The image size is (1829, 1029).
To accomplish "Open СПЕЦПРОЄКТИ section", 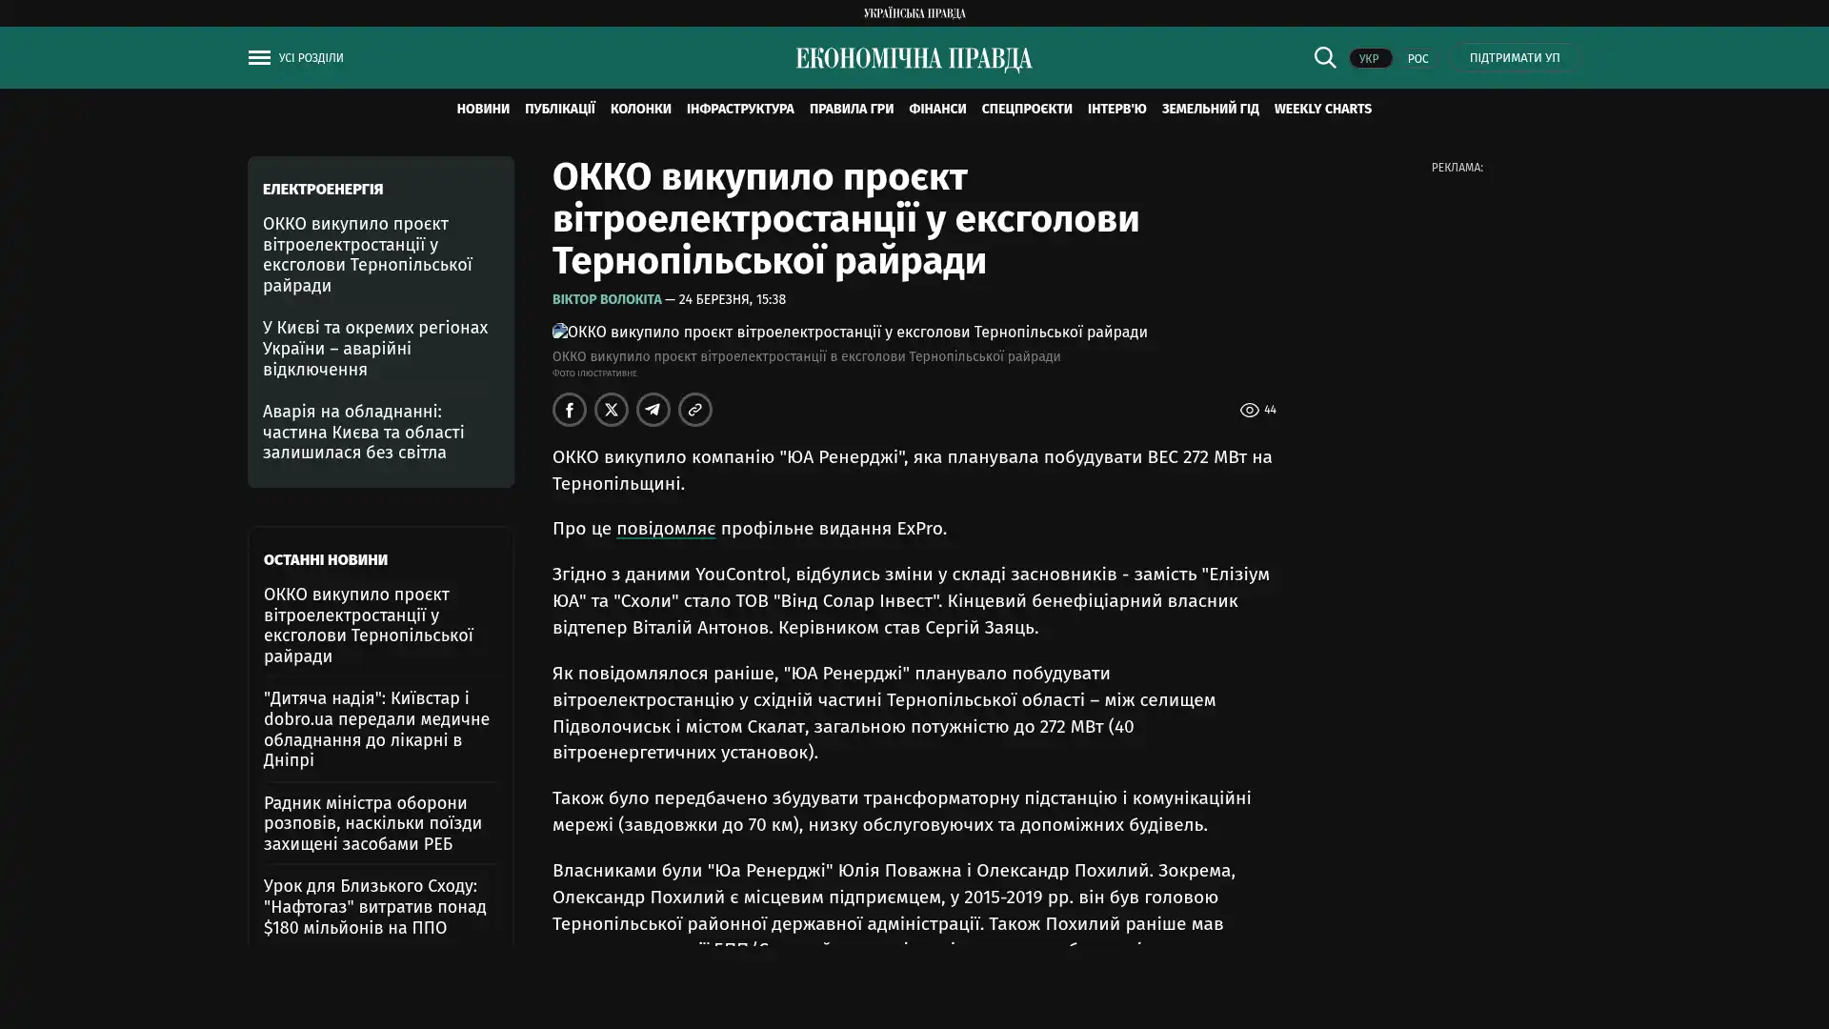I will [x=1027, y=109].
